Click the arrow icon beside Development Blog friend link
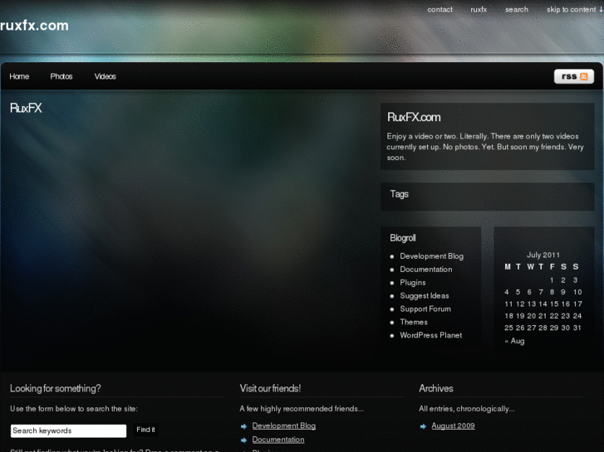Viewport: 604px width, 452px height. pyautogui.click(x=243, y=426)
